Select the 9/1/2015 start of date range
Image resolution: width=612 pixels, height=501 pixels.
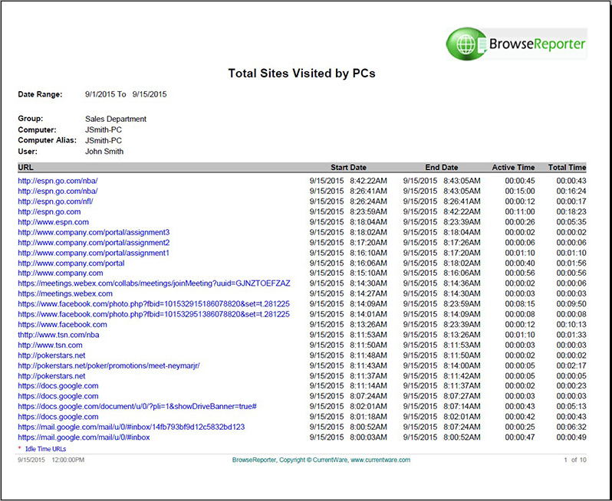100,94
